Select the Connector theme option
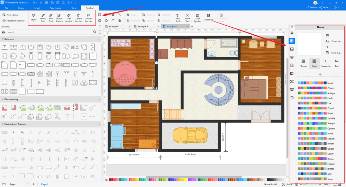This screenshot has width=346, height=187. (x=326, y=63)
